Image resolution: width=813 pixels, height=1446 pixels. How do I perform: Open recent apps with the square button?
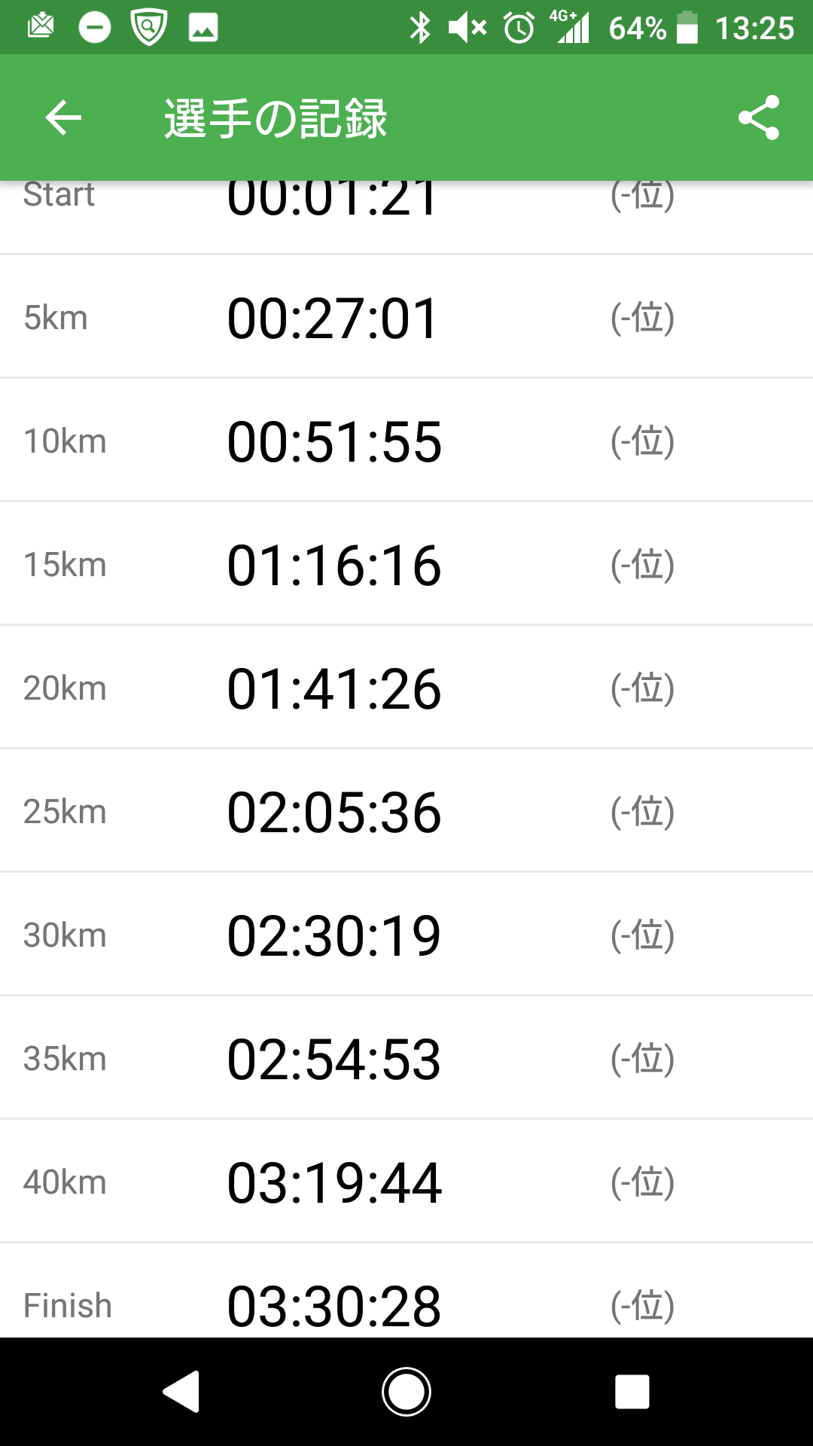pos(632,1391)
